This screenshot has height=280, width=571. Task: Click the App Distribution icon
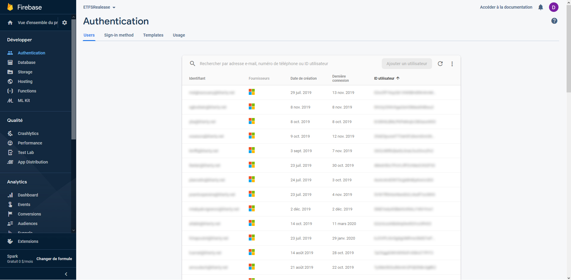click(x=10, y=162)
